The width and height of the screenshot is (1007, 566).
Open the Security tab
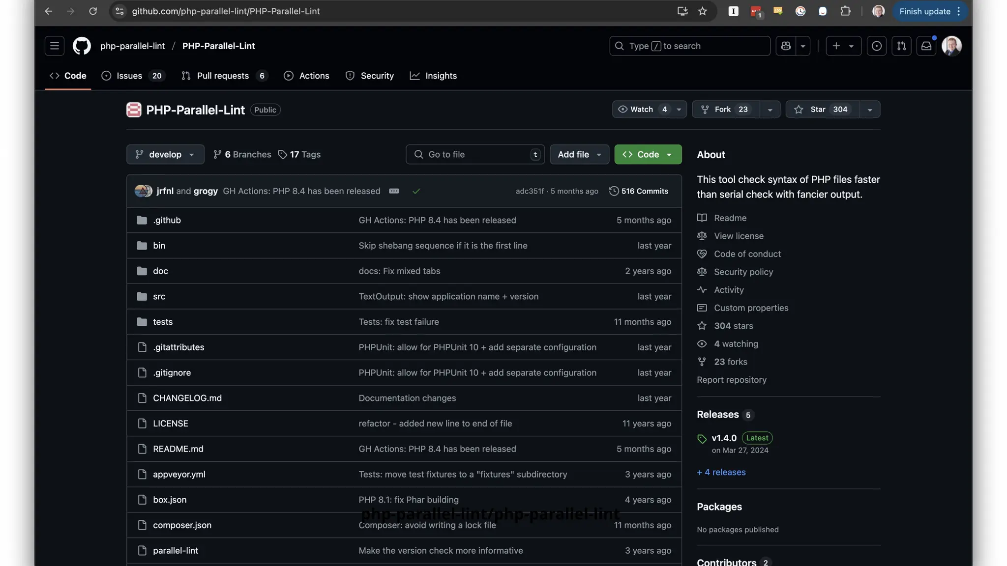coord(369,76)
